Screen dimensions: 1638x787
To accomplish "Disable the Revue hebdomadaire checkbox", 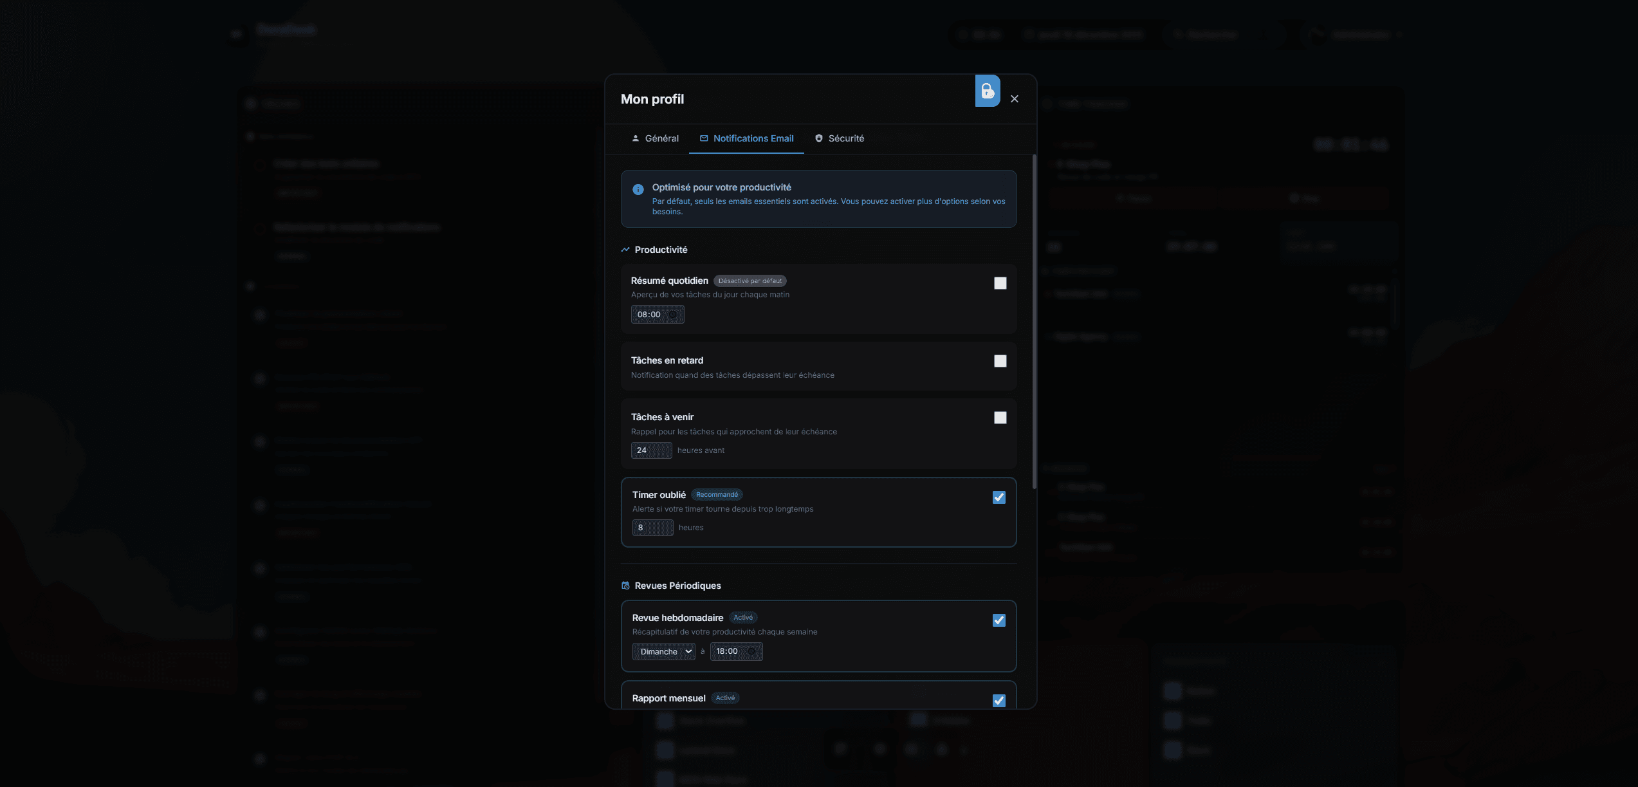I will (x=998, y=620).
